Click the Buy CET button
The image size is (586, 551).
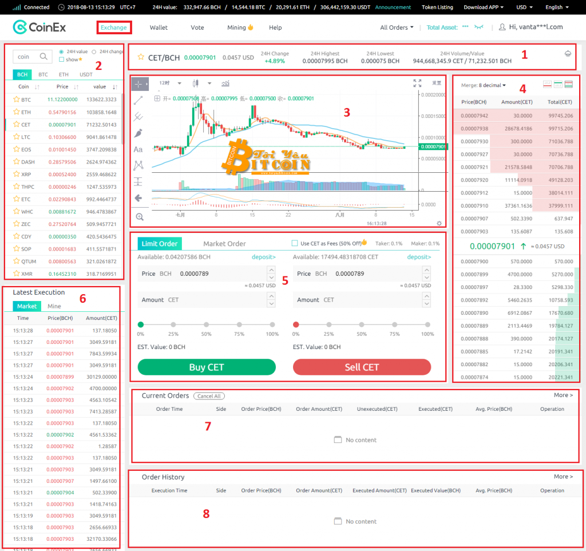click(x=207, y=367)
